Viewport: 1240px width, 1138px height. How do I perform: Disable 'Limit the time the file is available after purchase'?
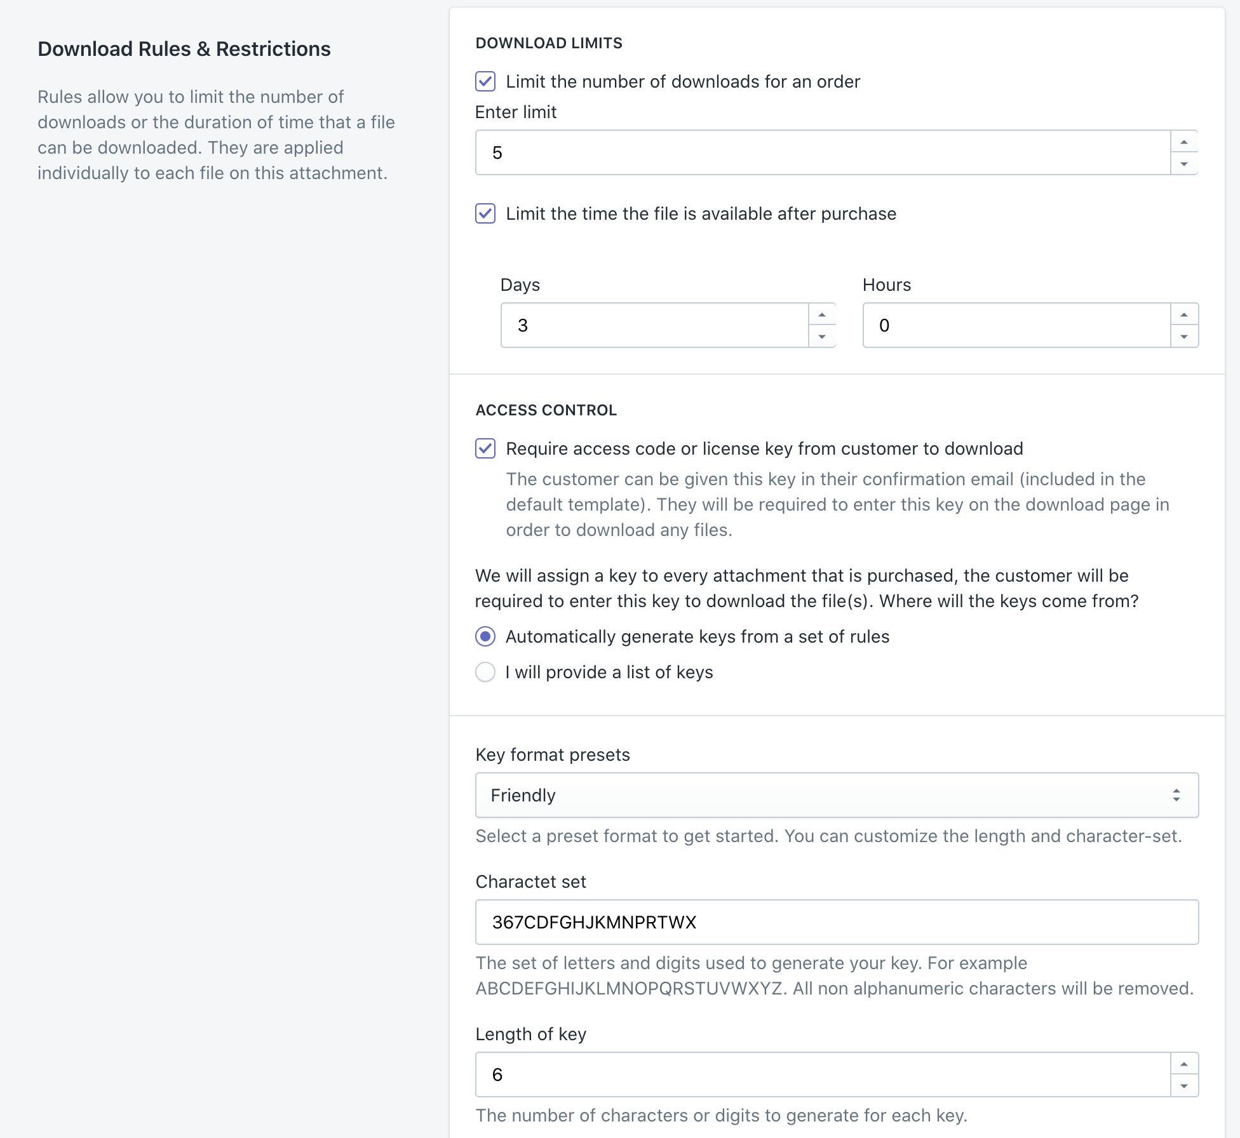click(485, 215)
